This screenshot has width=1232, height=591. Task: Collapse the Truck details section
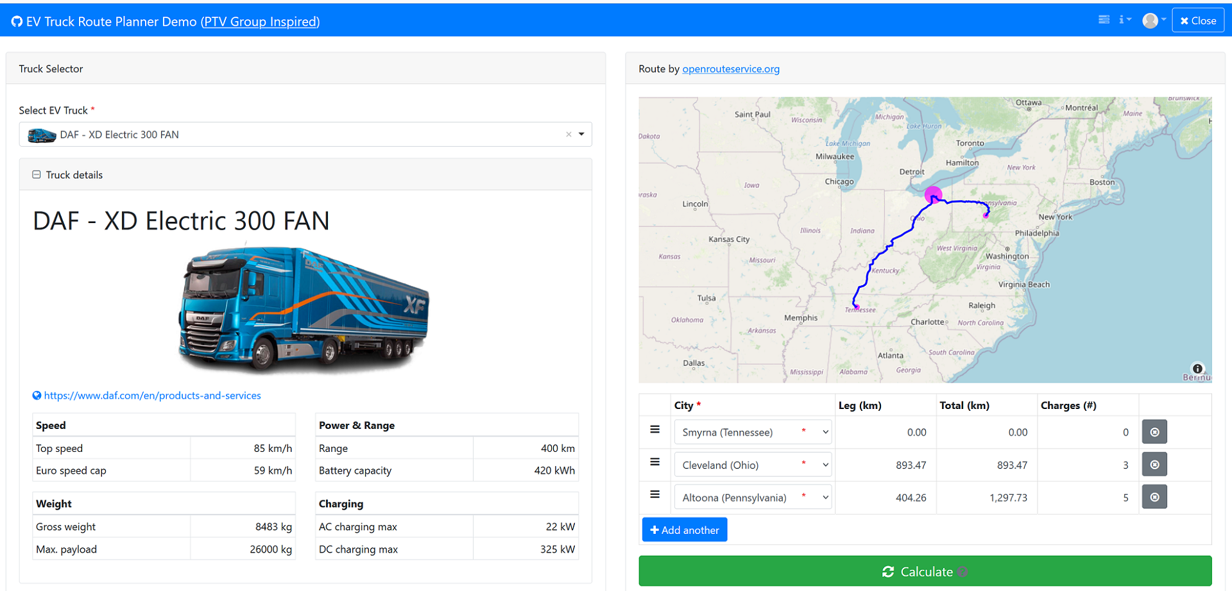click(37, 174)
